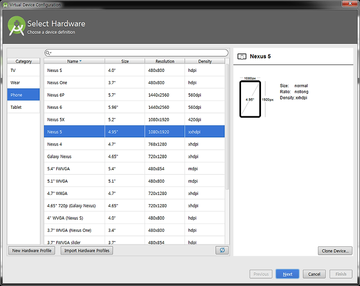This screenshot has height=286, width=360.
Task: Select the Nexus 6P device row
Action: pos(134,95)
